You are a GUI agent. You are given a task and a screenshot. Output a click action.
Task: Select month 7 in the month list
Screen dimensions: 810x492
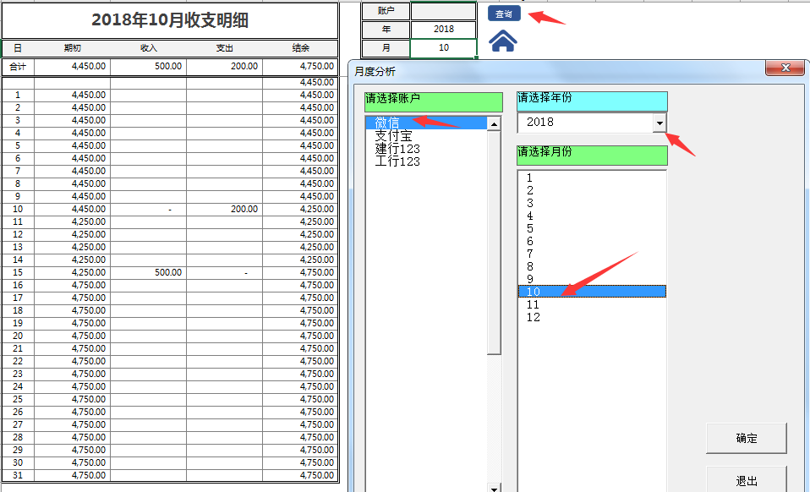(592, 254)
